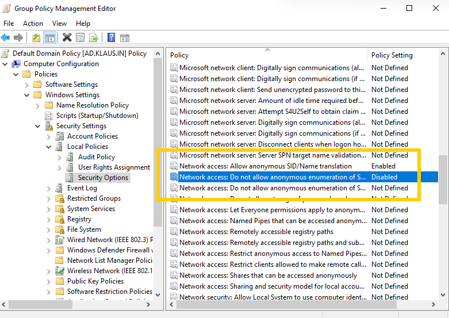Click the Wired Network policy icon

(60, 240)
